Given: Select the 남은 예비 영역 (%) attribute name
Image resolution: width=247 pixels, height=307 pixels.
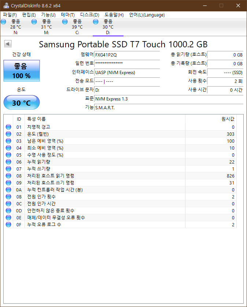Looking at the screenshot, I should pyautogui.click(x=45, y=141).
